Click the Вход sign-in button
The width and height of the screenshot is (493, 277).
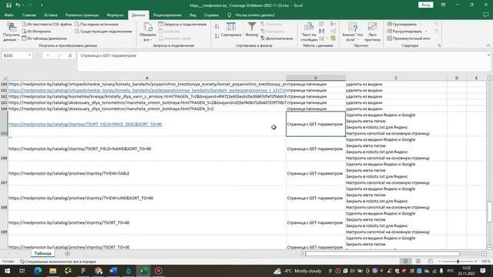[x=426, y=5]
